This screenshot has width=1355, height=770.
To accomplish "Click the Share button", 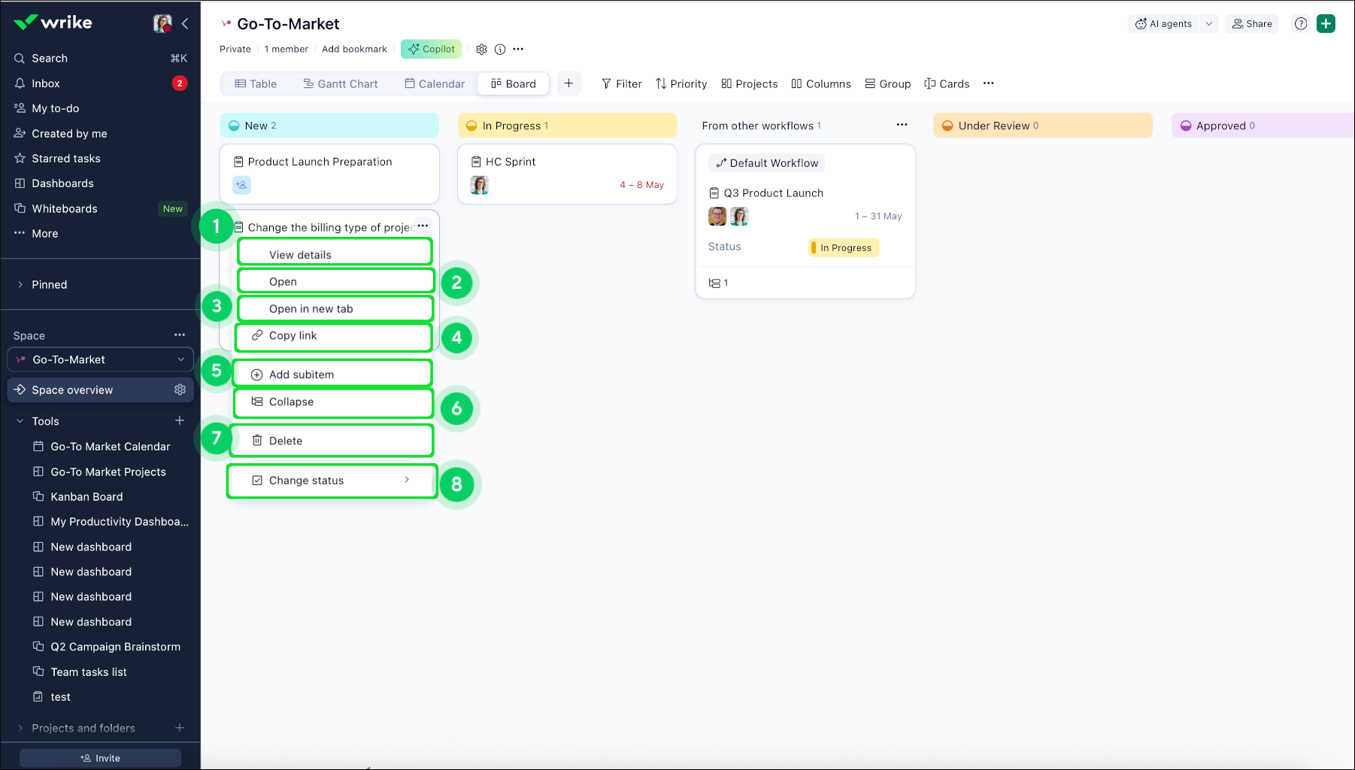I will [x=1252, y=24].
